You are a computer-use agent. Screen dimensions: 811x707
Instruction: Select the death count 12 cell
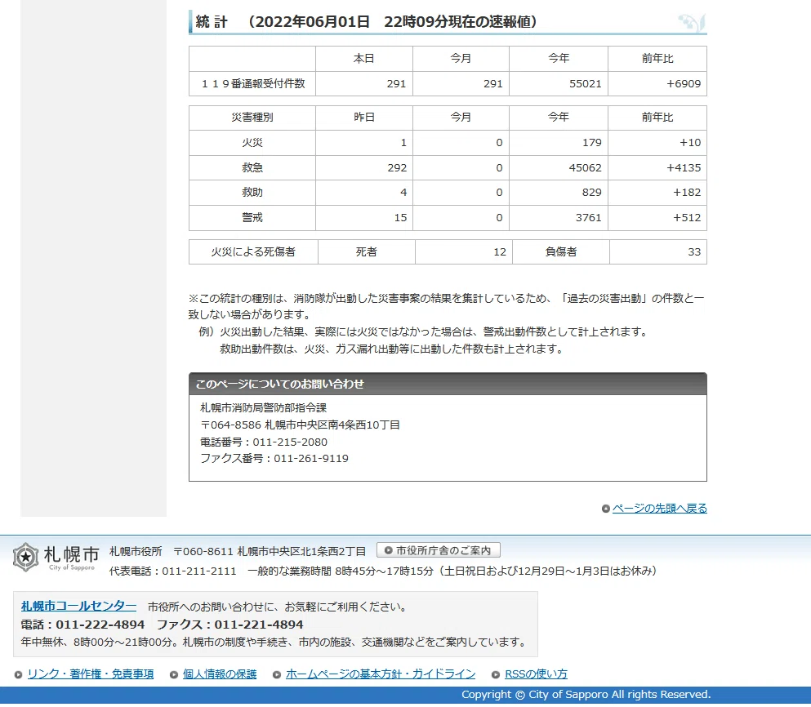[x=464, y=252]
